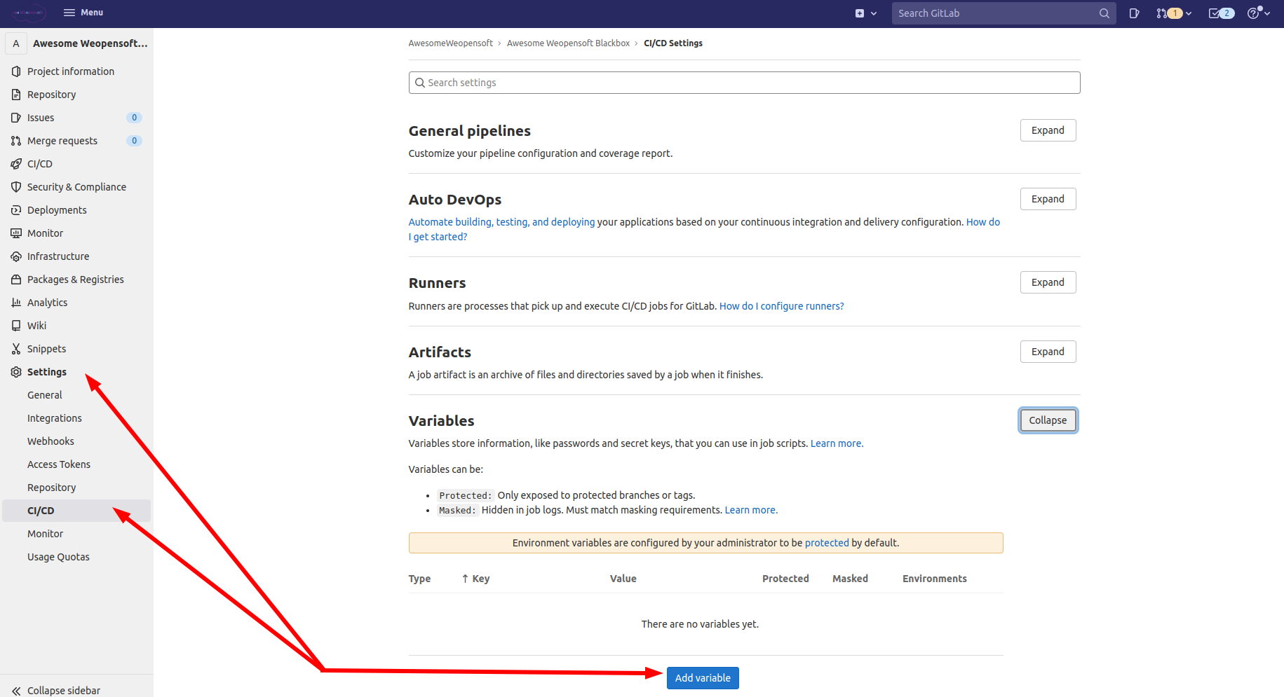Viewport: 1284px width, 697px height.
Task: Click the Snippets scissors icon
Action: [x=16, y=349]
